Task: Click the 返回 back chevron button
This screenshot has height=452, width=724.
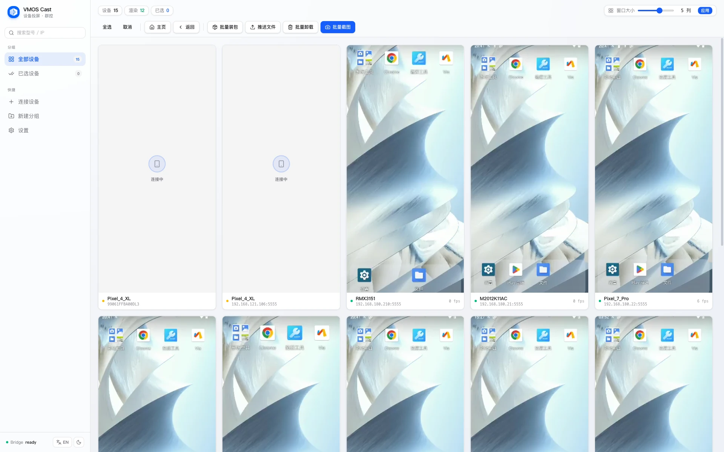Action: pos(186,27)
